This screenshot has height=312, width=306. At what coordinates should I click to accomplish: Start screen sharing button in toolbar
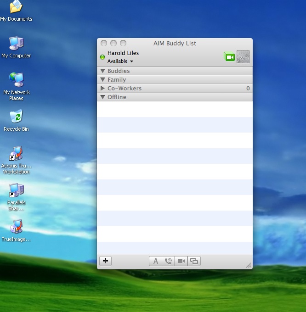pyautogui.click(x=194, y=261)
